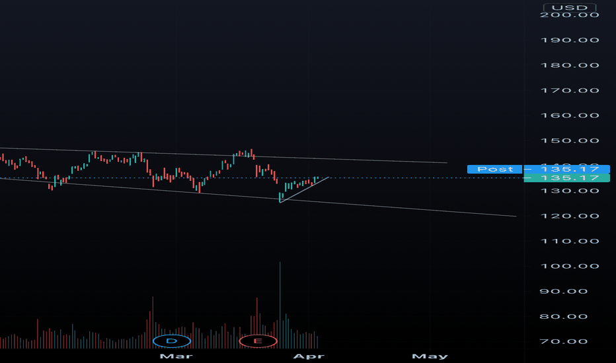Image resolution: width=616 pixels, height=363 pixels.
Task: Click the 100.00 price axis label
Action: click(x=570, y=266)
